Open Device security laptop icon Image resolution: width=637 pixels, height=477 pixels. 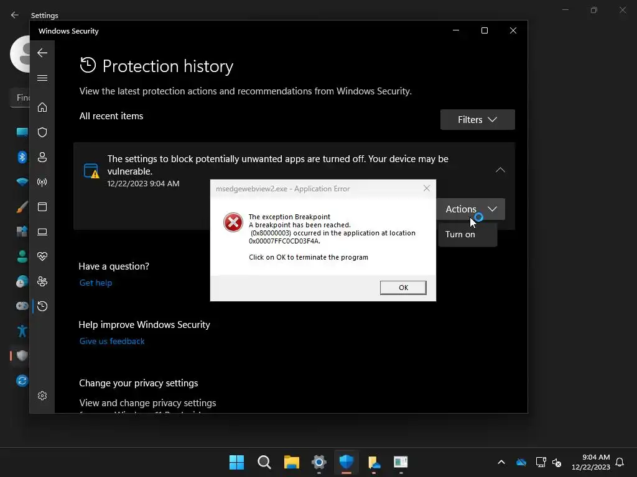[x=42, y=232]
